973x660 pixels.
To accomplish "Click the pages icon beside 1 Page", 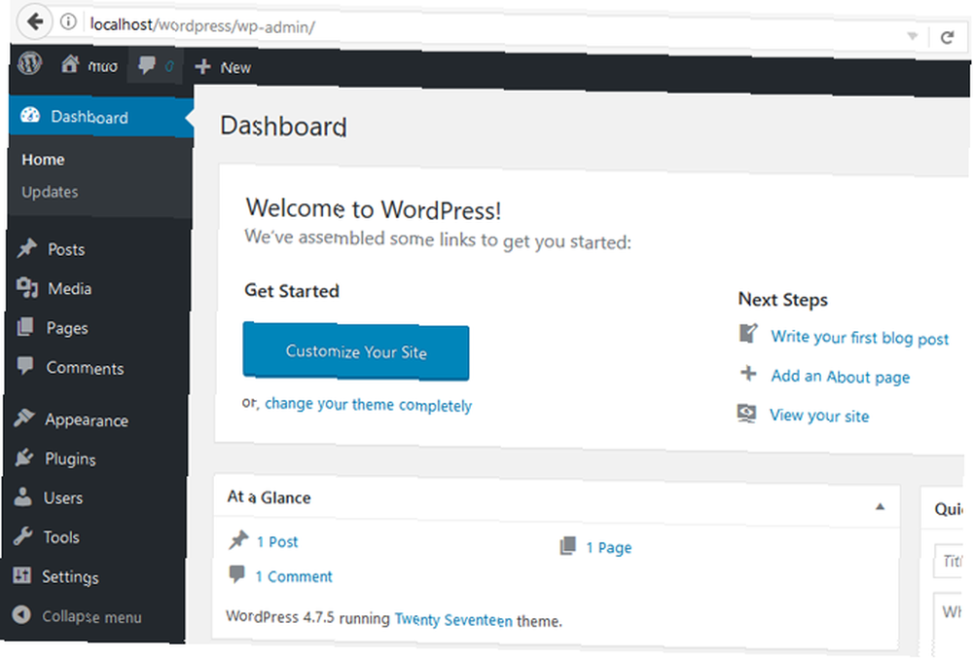I will (568, 546).
